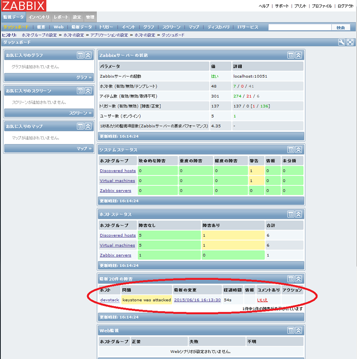Image resolution: width=357 pixels, height=359 pixels.
Task: Focus the search input field
Action: click(x=300, y=27)
